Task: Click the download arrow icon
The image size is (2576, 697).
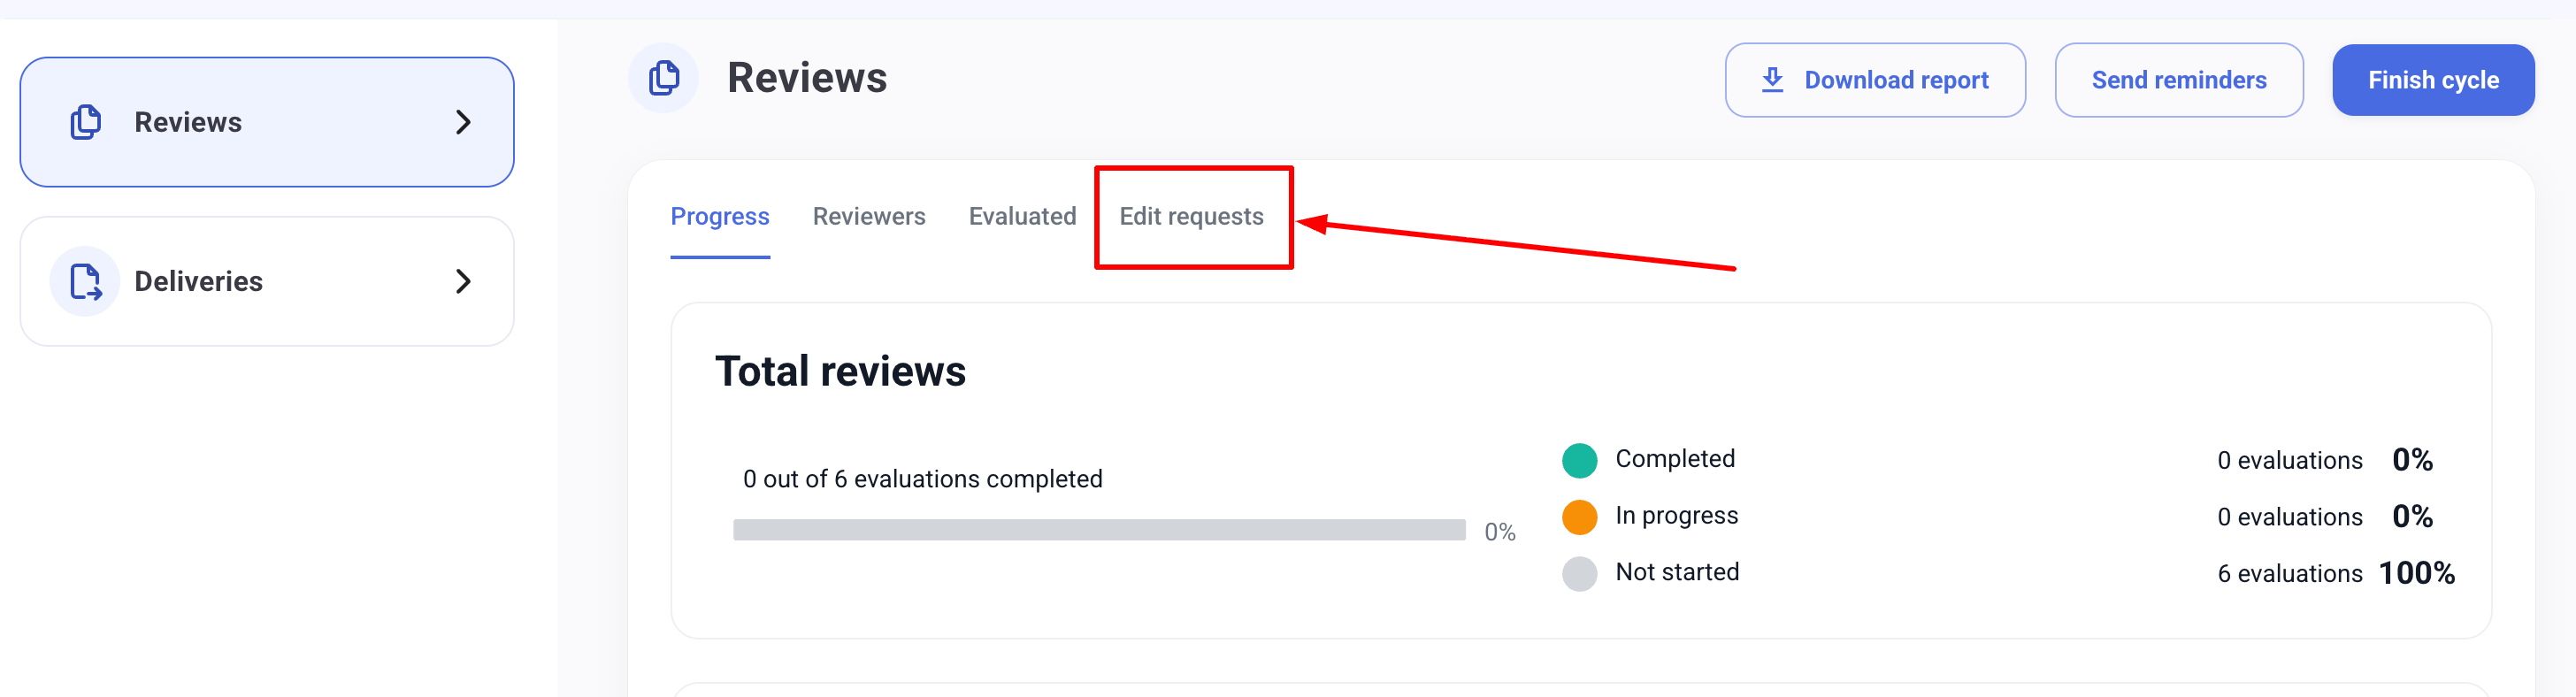Action: point(1772,80)
